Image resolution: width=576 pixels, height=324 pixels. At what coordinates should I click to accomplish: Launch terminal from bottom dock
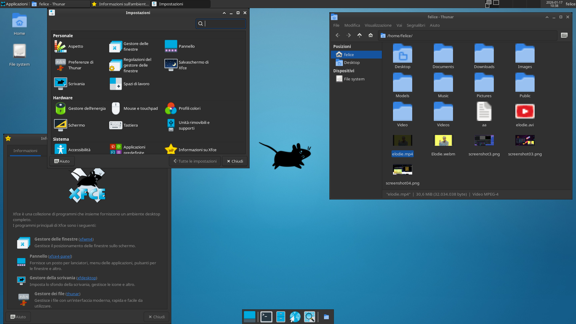coord(266,317)
